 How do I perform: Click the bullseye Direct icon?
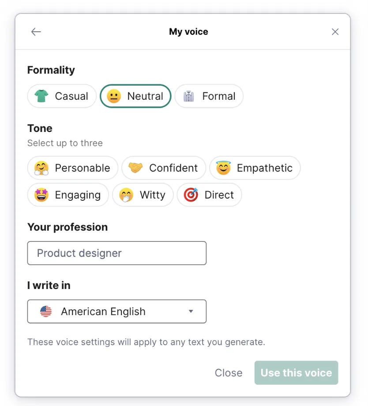point(191,195)
